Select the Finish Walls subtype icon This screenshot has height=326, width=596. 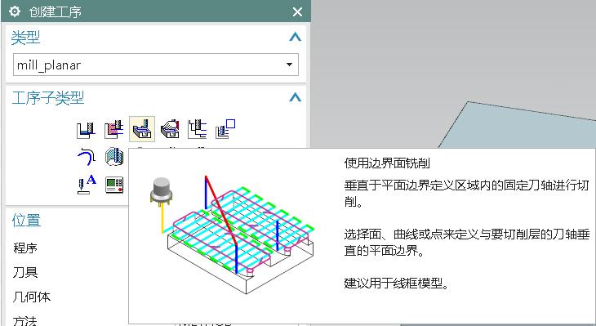click(x=114, y=157)
